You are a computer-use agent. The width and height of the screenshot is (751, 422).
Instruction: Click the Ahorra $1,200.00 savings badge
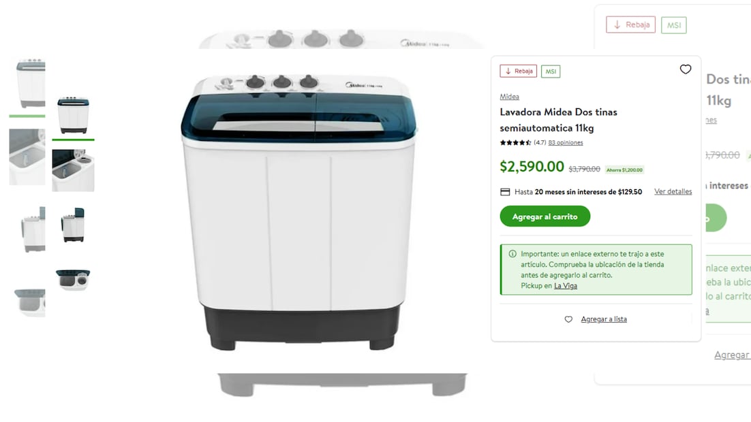624,170
